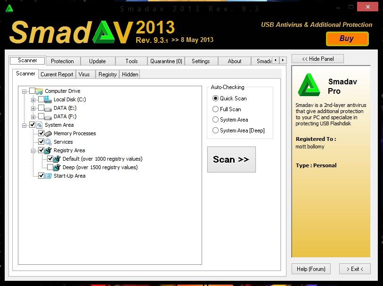
Task: Uncheck the Services checkbox
Action: tap(41, 142)
